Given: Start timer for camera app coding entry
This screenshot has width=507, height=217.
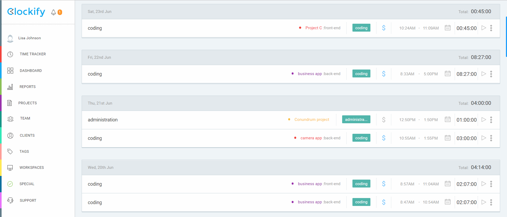Looking at the screenshot, I should (x=483, y=138).
